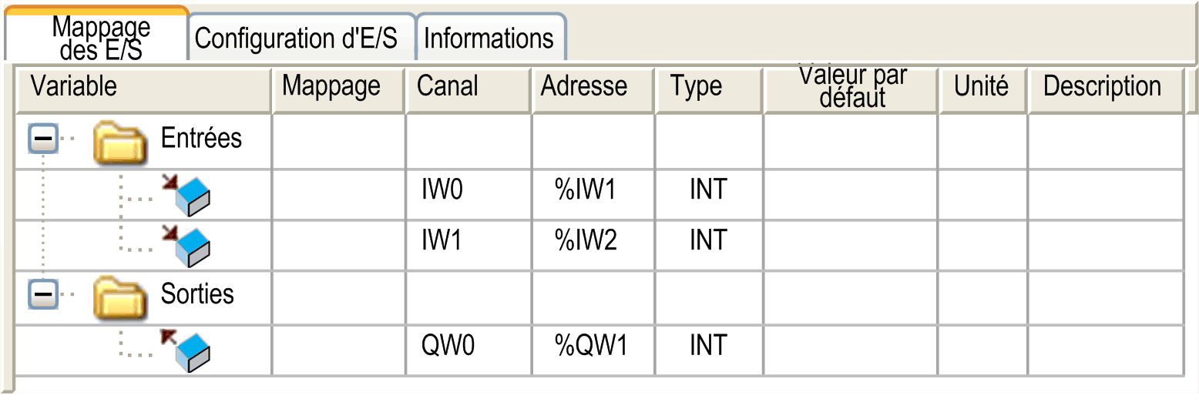1199x419 pixels.
Task: Click the Mappage cell for IW0 row
Action: point(338,195)
